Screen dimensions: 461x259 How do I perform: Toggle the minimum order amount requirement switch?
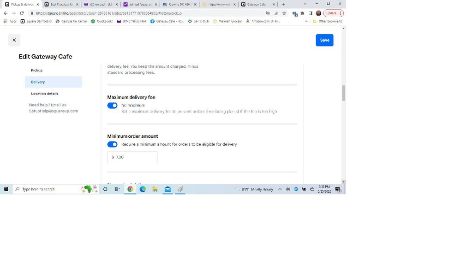coord(112,144)
